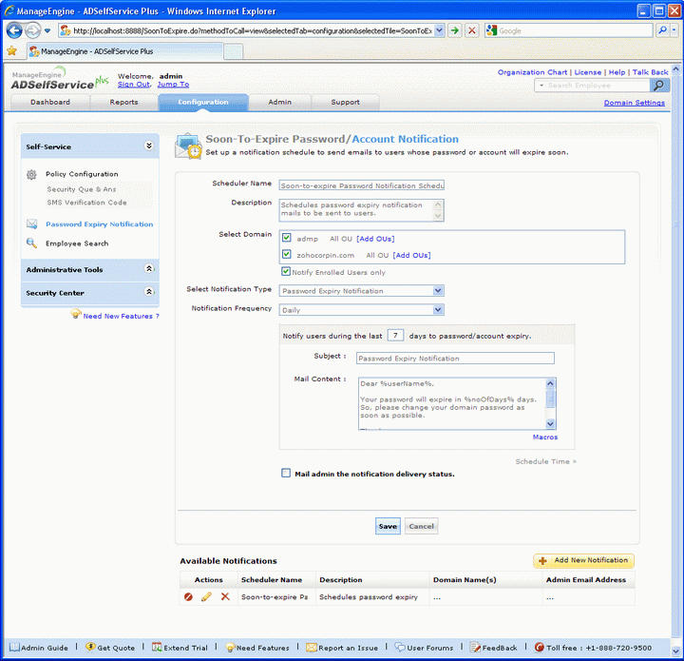This screenshot has width=684, height=661.
Task: Click the red disable icon for Soon-to-expire scheduler
Action: point(188,597)
